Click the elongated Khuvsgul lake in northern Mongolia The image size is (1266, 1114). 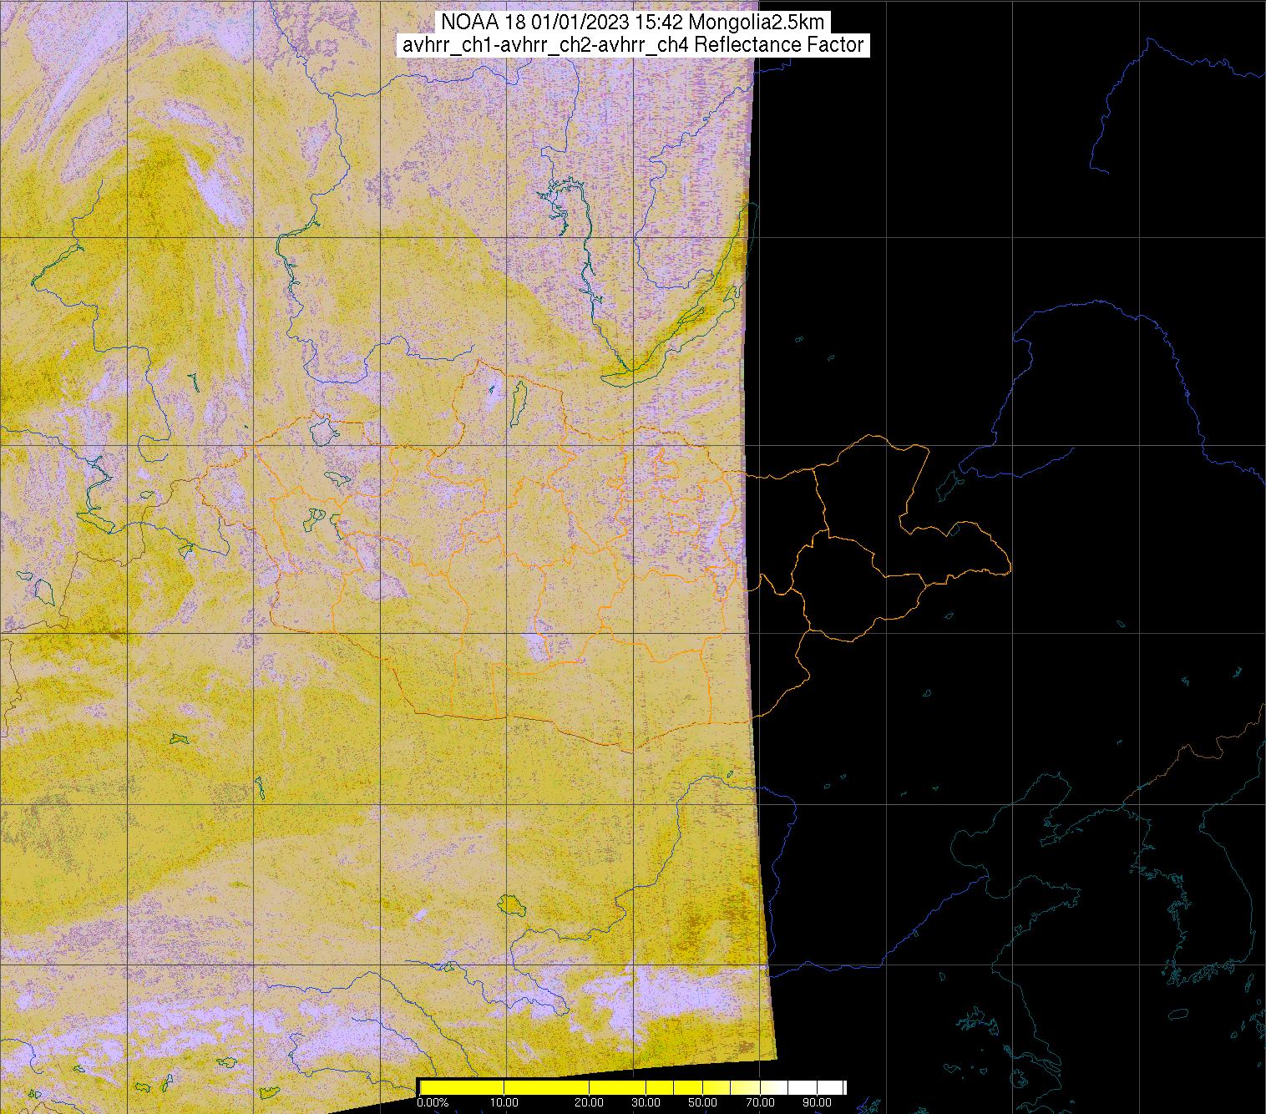pos(518,402)
